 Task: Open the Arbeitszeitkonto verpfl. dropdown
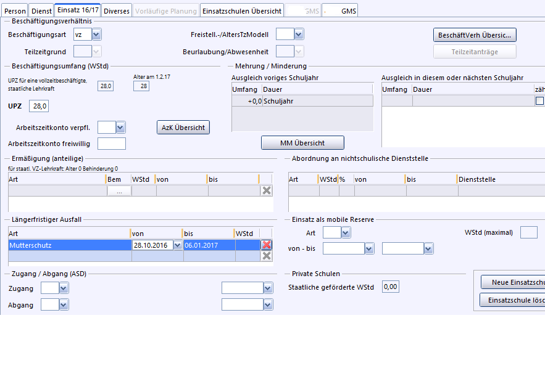(120, 128)
